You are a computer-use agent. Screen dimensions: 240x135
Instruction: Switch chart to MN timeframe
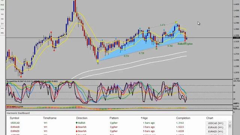point(2,33)
